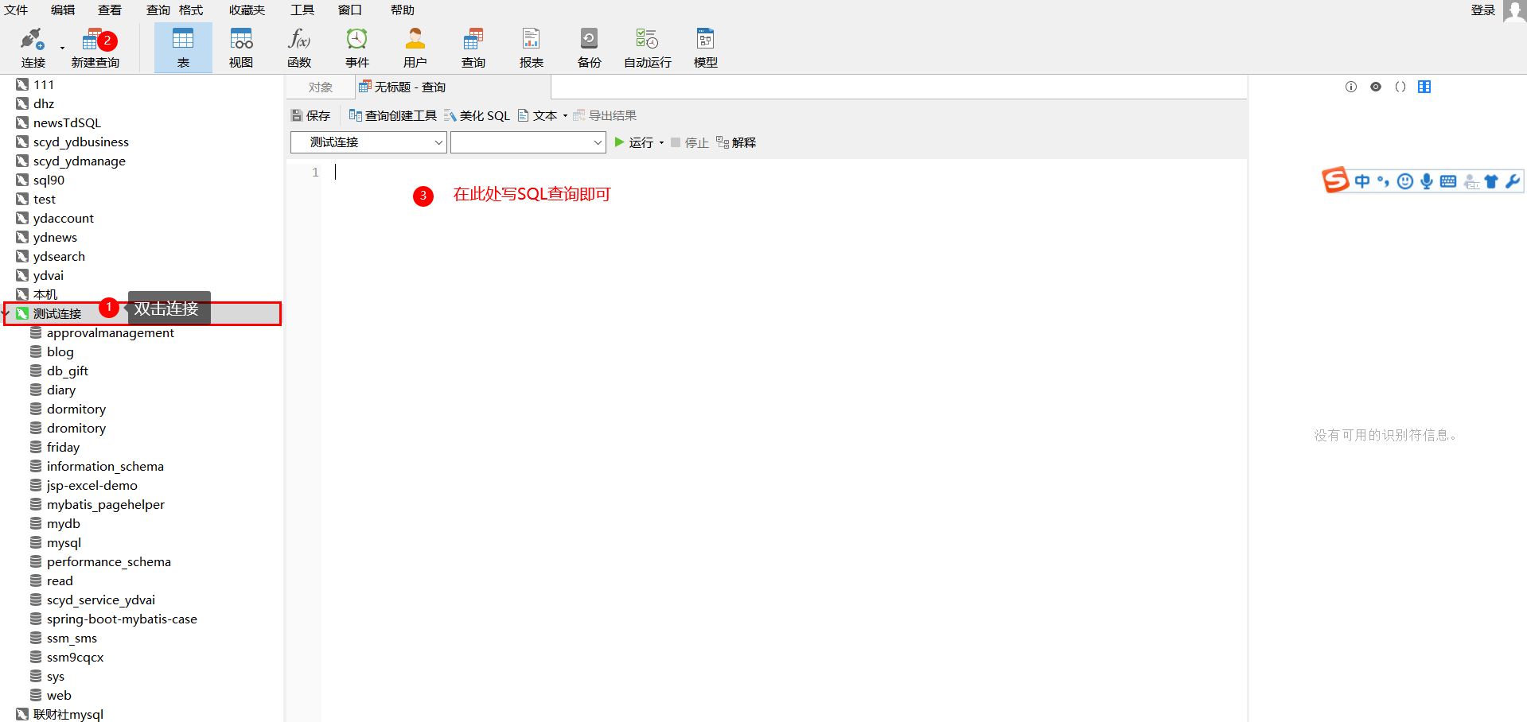
Task: Open the 工具 menu
Action: (x=302, y=10)
